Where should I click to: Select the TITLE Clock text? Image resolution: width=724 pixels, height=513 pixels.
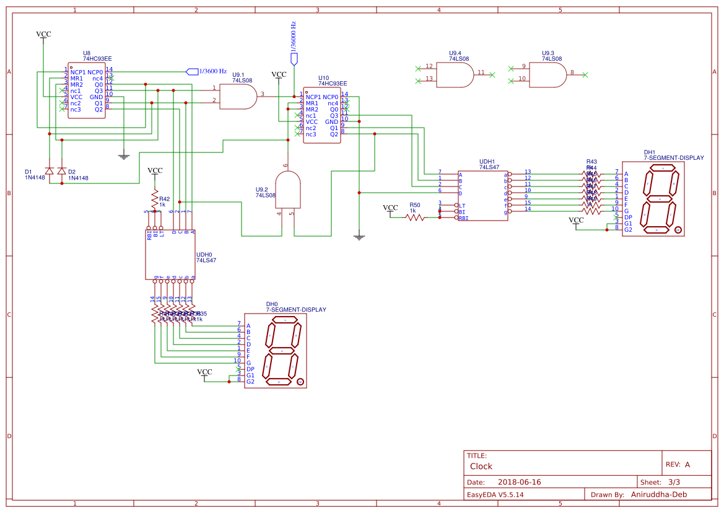[x=482, y=467]
